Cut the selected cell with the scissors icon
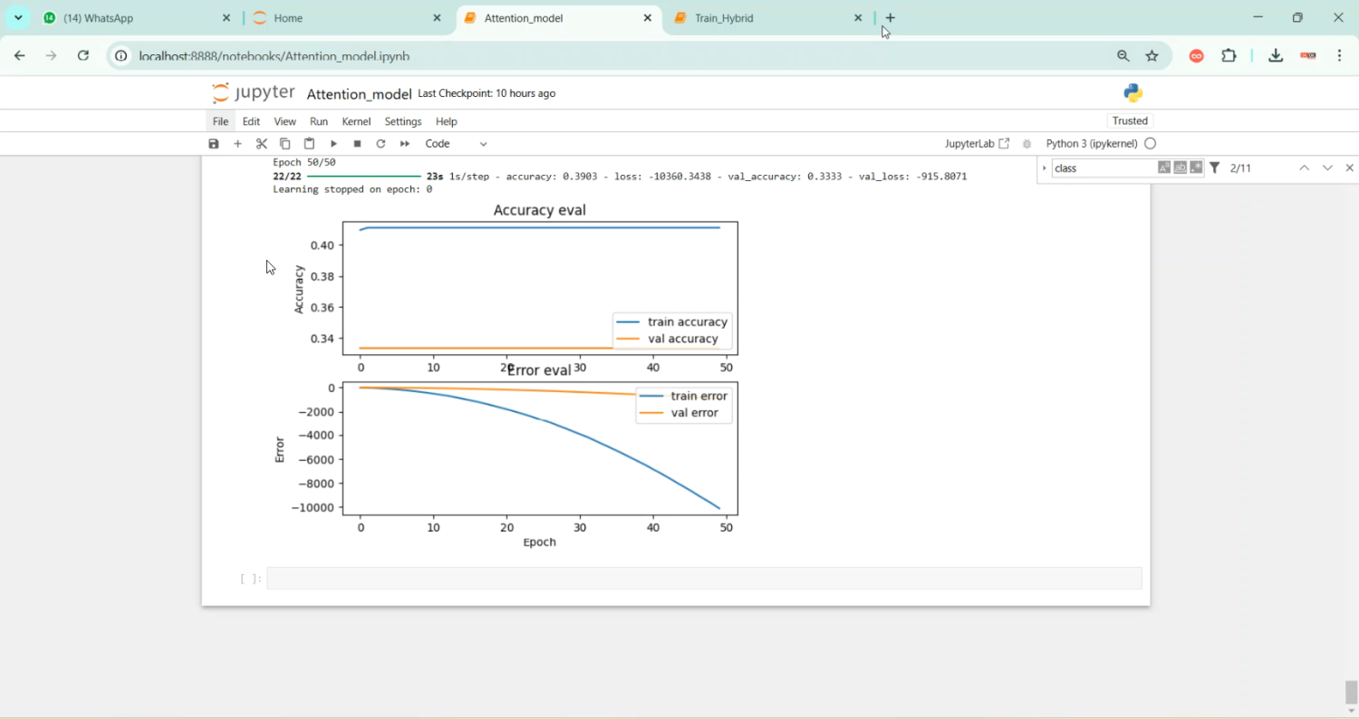The height and width of the screenshot is (719, 1359). pyautogui.click(x=261, y=143)
